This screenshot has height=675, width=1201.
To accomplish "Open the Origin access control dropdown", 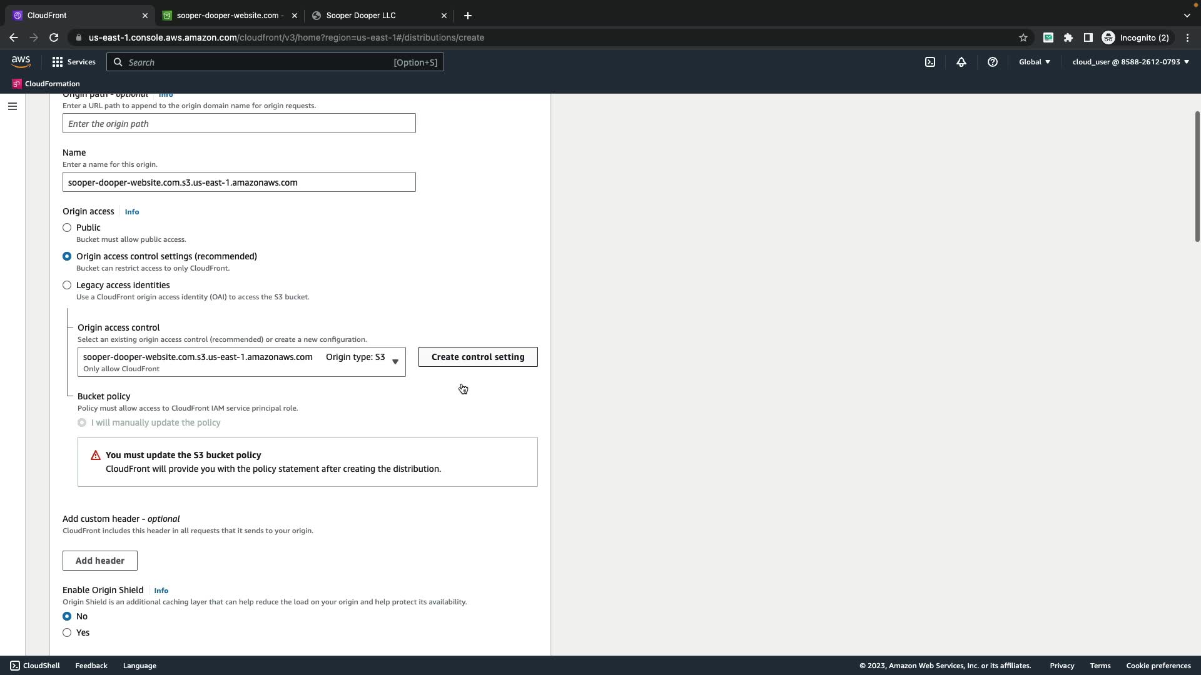I will click(241, 362).
